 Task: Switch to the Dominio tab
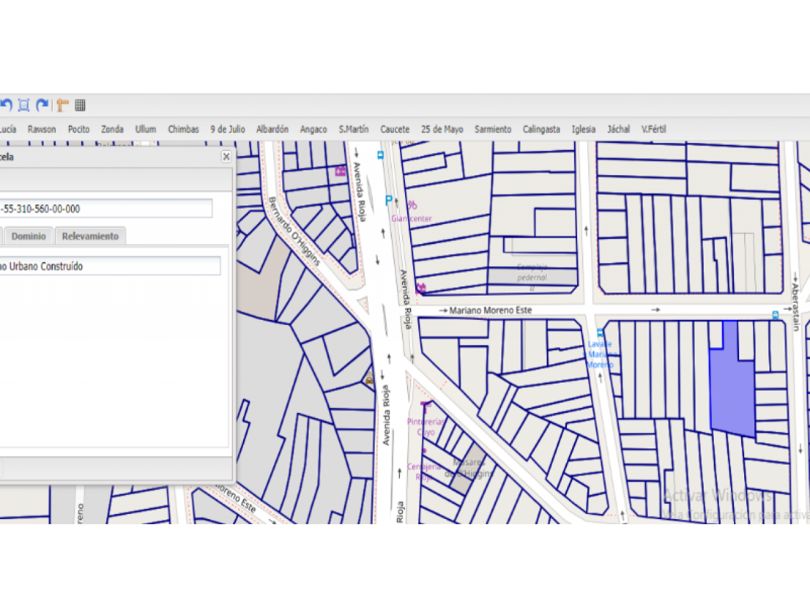[28, 236]
